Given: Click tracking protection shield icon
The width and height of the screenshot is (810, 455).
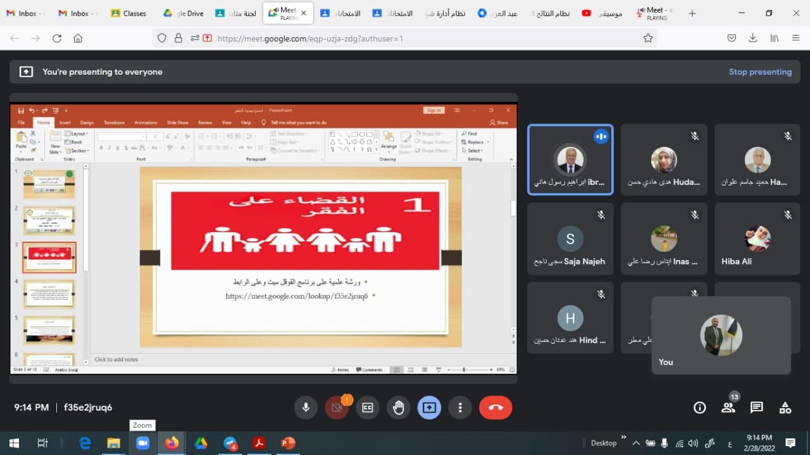Looking at the screenshot, I should 162,39.
